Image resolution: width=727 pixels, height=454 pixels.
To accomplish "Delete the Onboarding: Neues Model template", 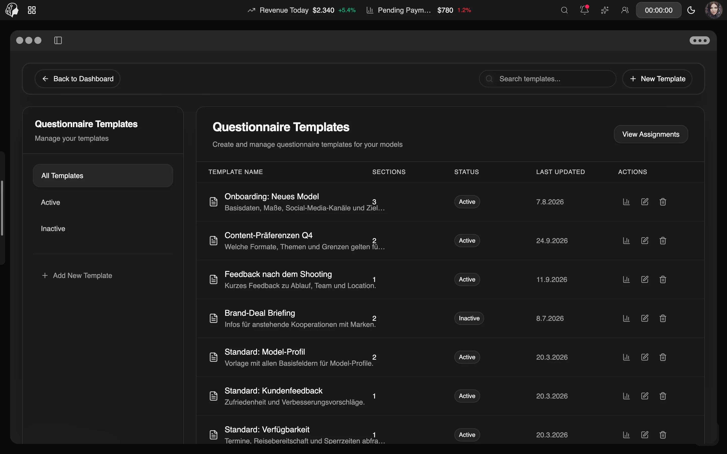I will (x=663, y=202).
